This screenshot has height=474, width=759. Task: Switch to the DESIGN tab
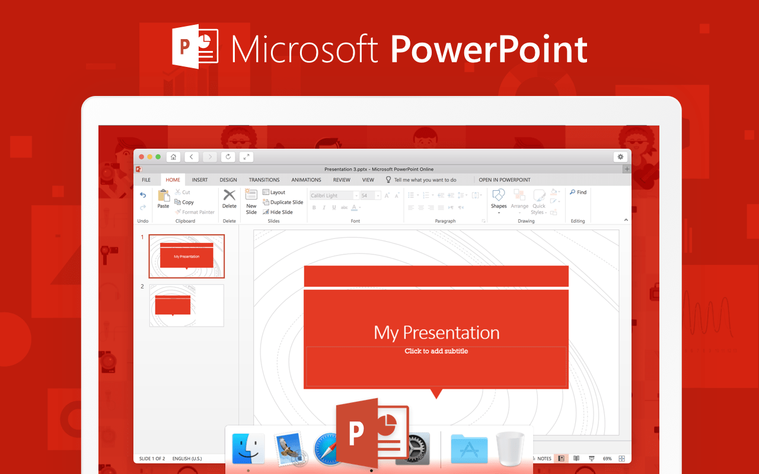tap(228, 180)
